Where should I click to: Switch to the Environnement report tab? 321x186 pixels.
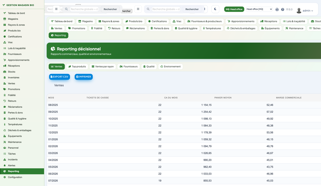[171, 67]
